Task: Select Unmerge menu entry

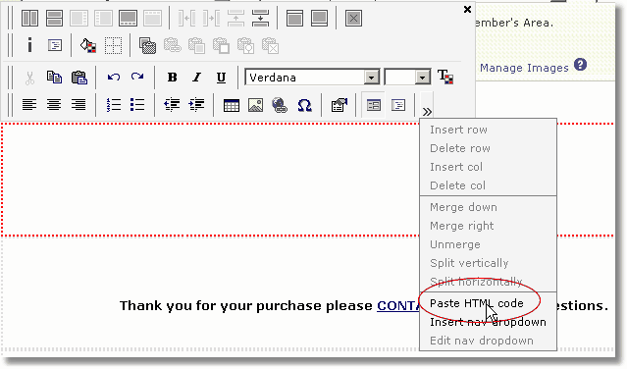Action: pyautogui.click(x=455, y=244)
